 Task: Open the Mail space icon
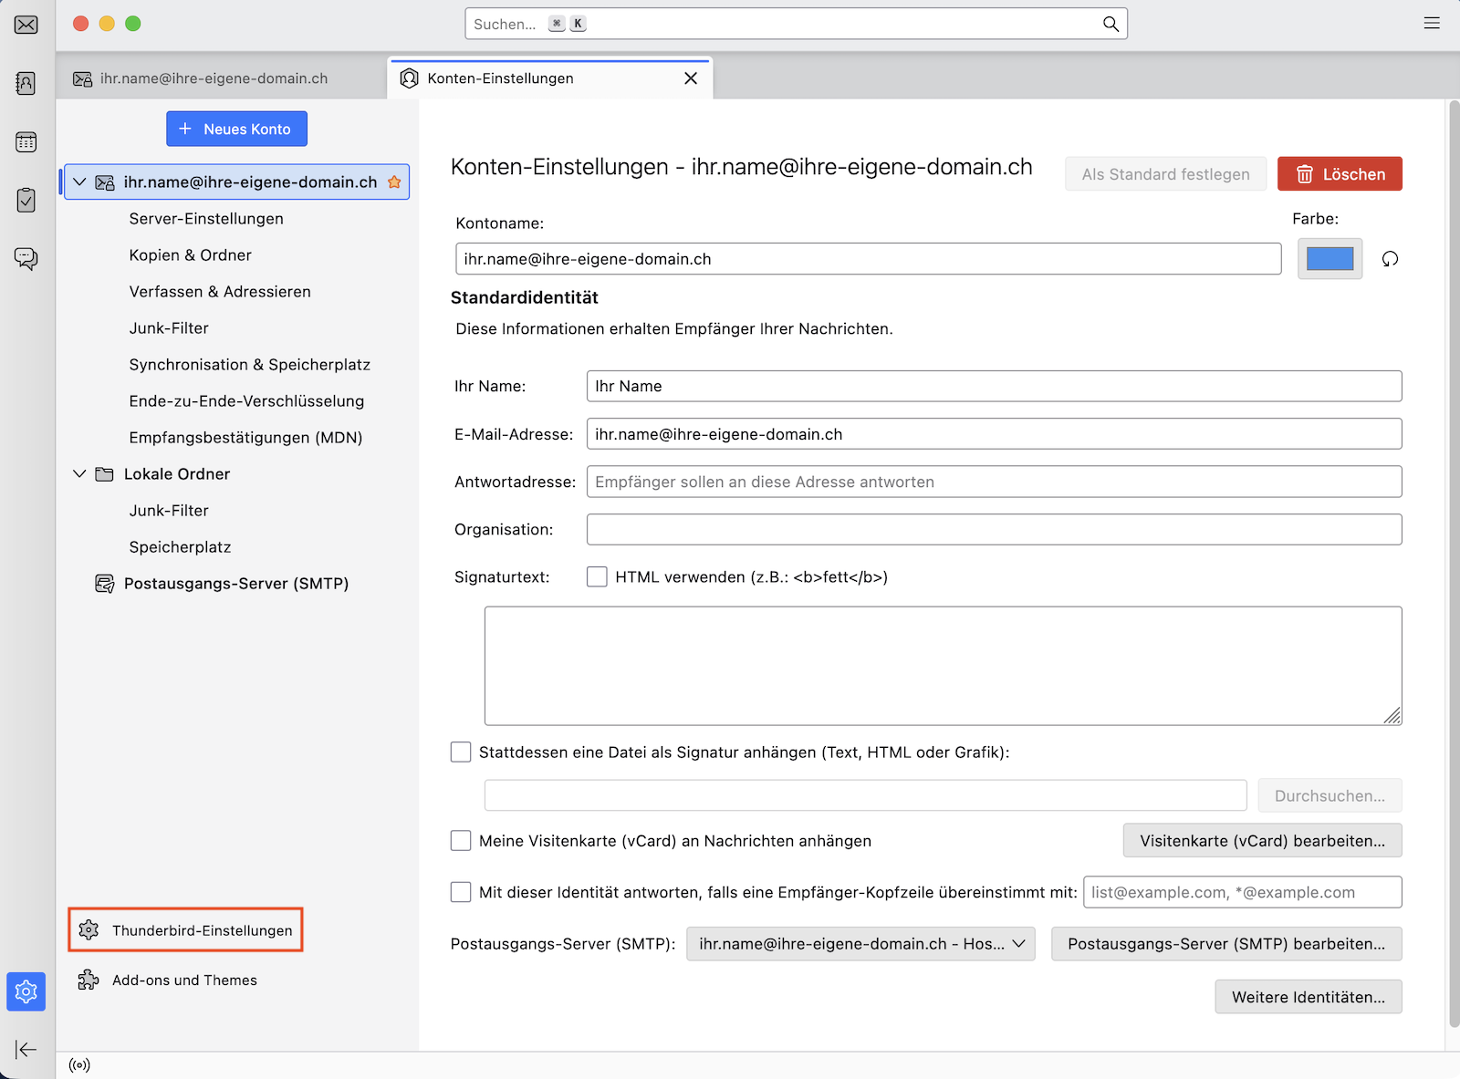tap(26, 25)
